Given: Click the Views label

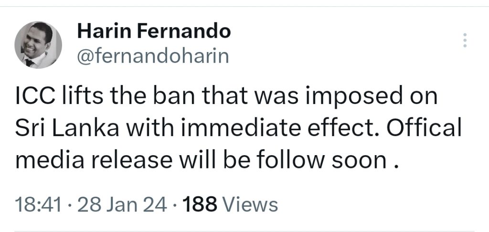Looking at the screenshot, I should point(250,204).
